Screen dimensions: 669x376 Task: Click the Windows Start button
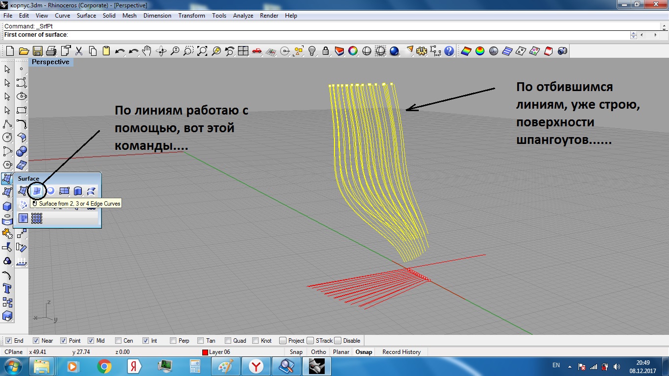tap(13, 366)
